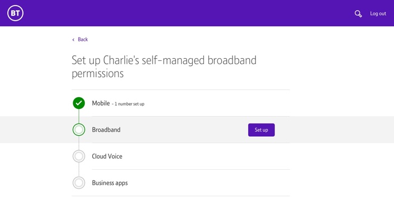Screen dimensions: 394x219
Task: Click the Back chevron arrow
Action: coord(73,40)
